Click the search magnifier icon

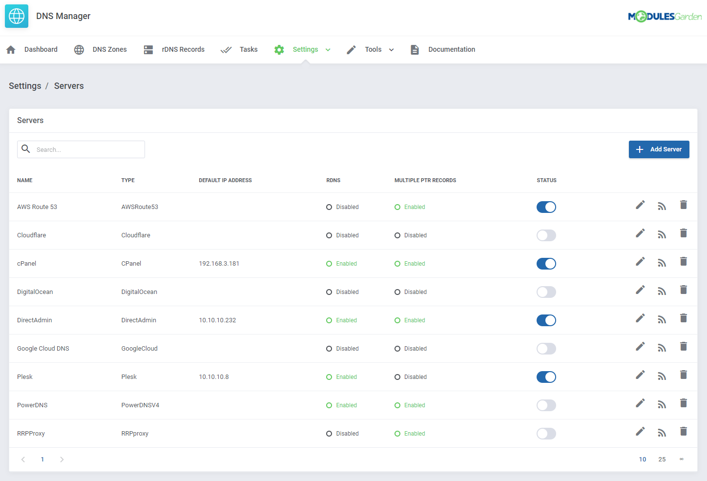(26, 149)
